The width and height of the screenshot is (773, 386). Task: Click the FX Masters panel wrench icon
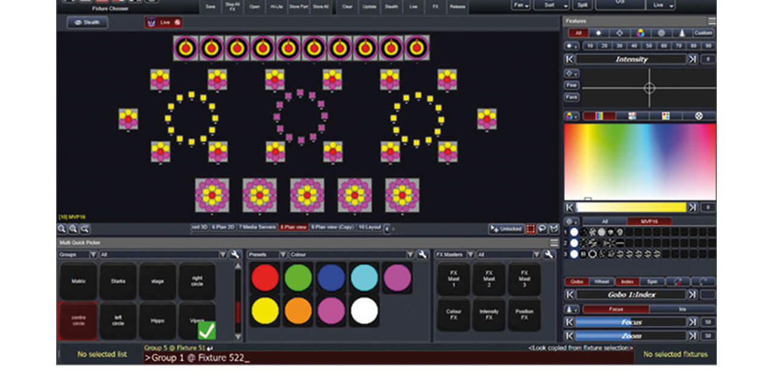(x=548, y=255)
